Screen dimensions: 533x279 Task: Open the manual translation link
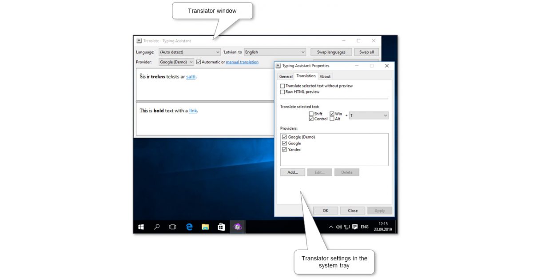tap(242, 62)
